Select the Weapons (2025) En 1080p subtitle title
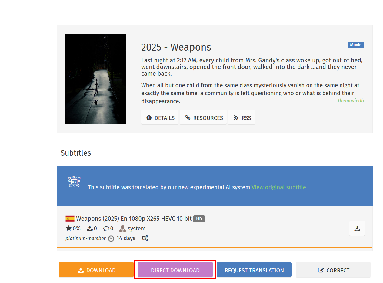Viewport: 383px width, 283px height. coord(134,219)
